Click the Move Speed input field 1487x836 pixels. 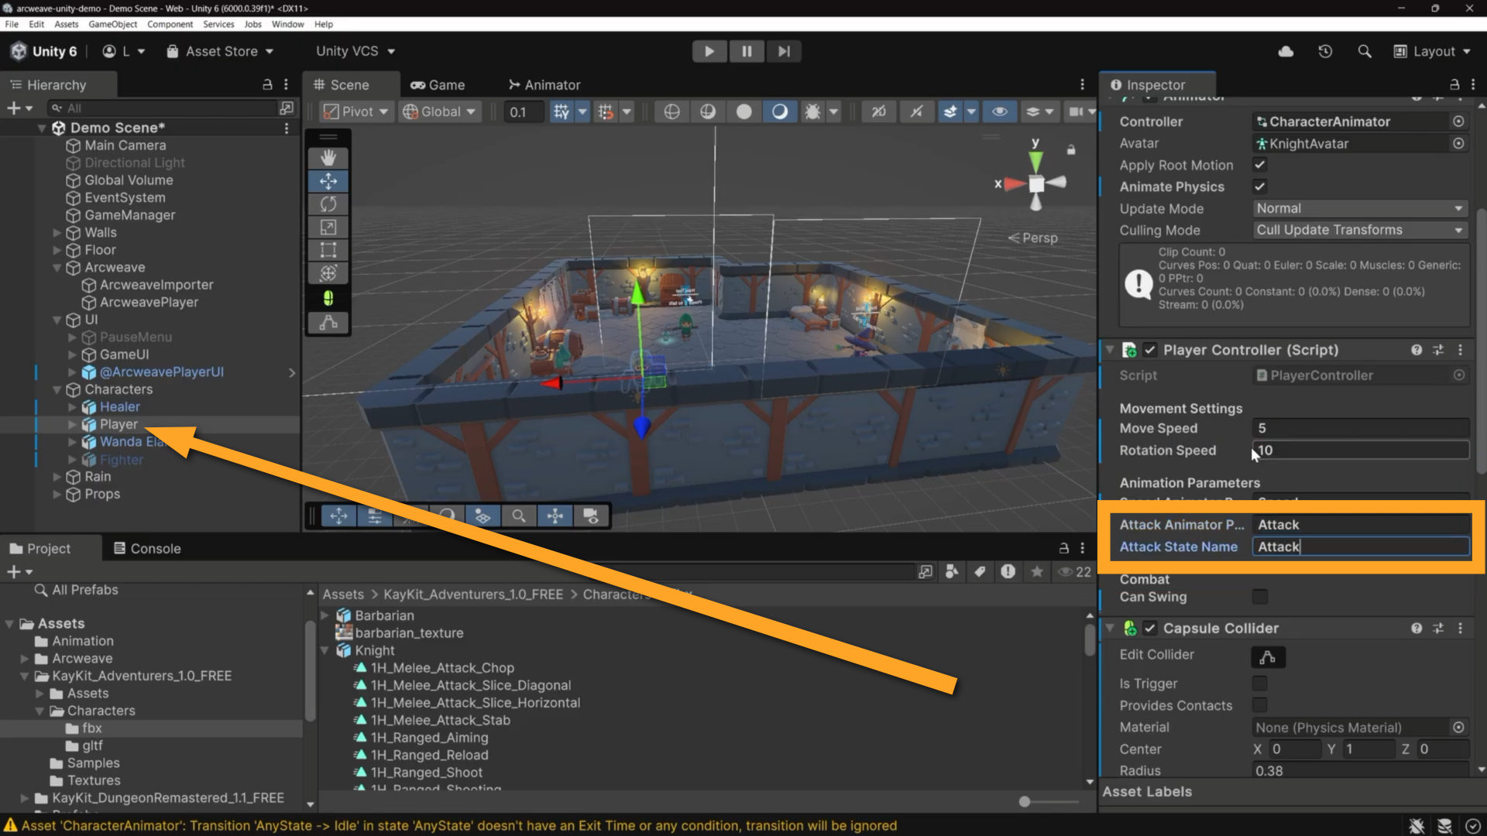pos(1360,428)
